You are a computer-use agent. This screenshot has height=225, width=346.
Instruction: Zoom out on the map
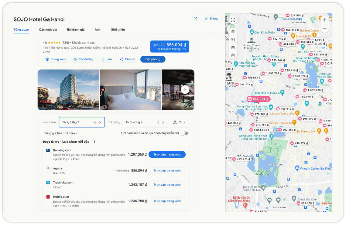tap(325, 28)
